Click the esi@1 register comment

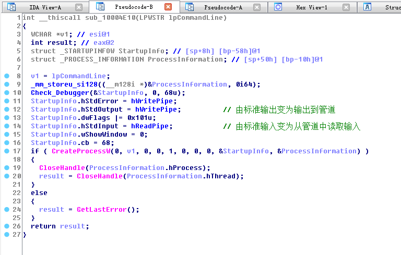[100, 34]
